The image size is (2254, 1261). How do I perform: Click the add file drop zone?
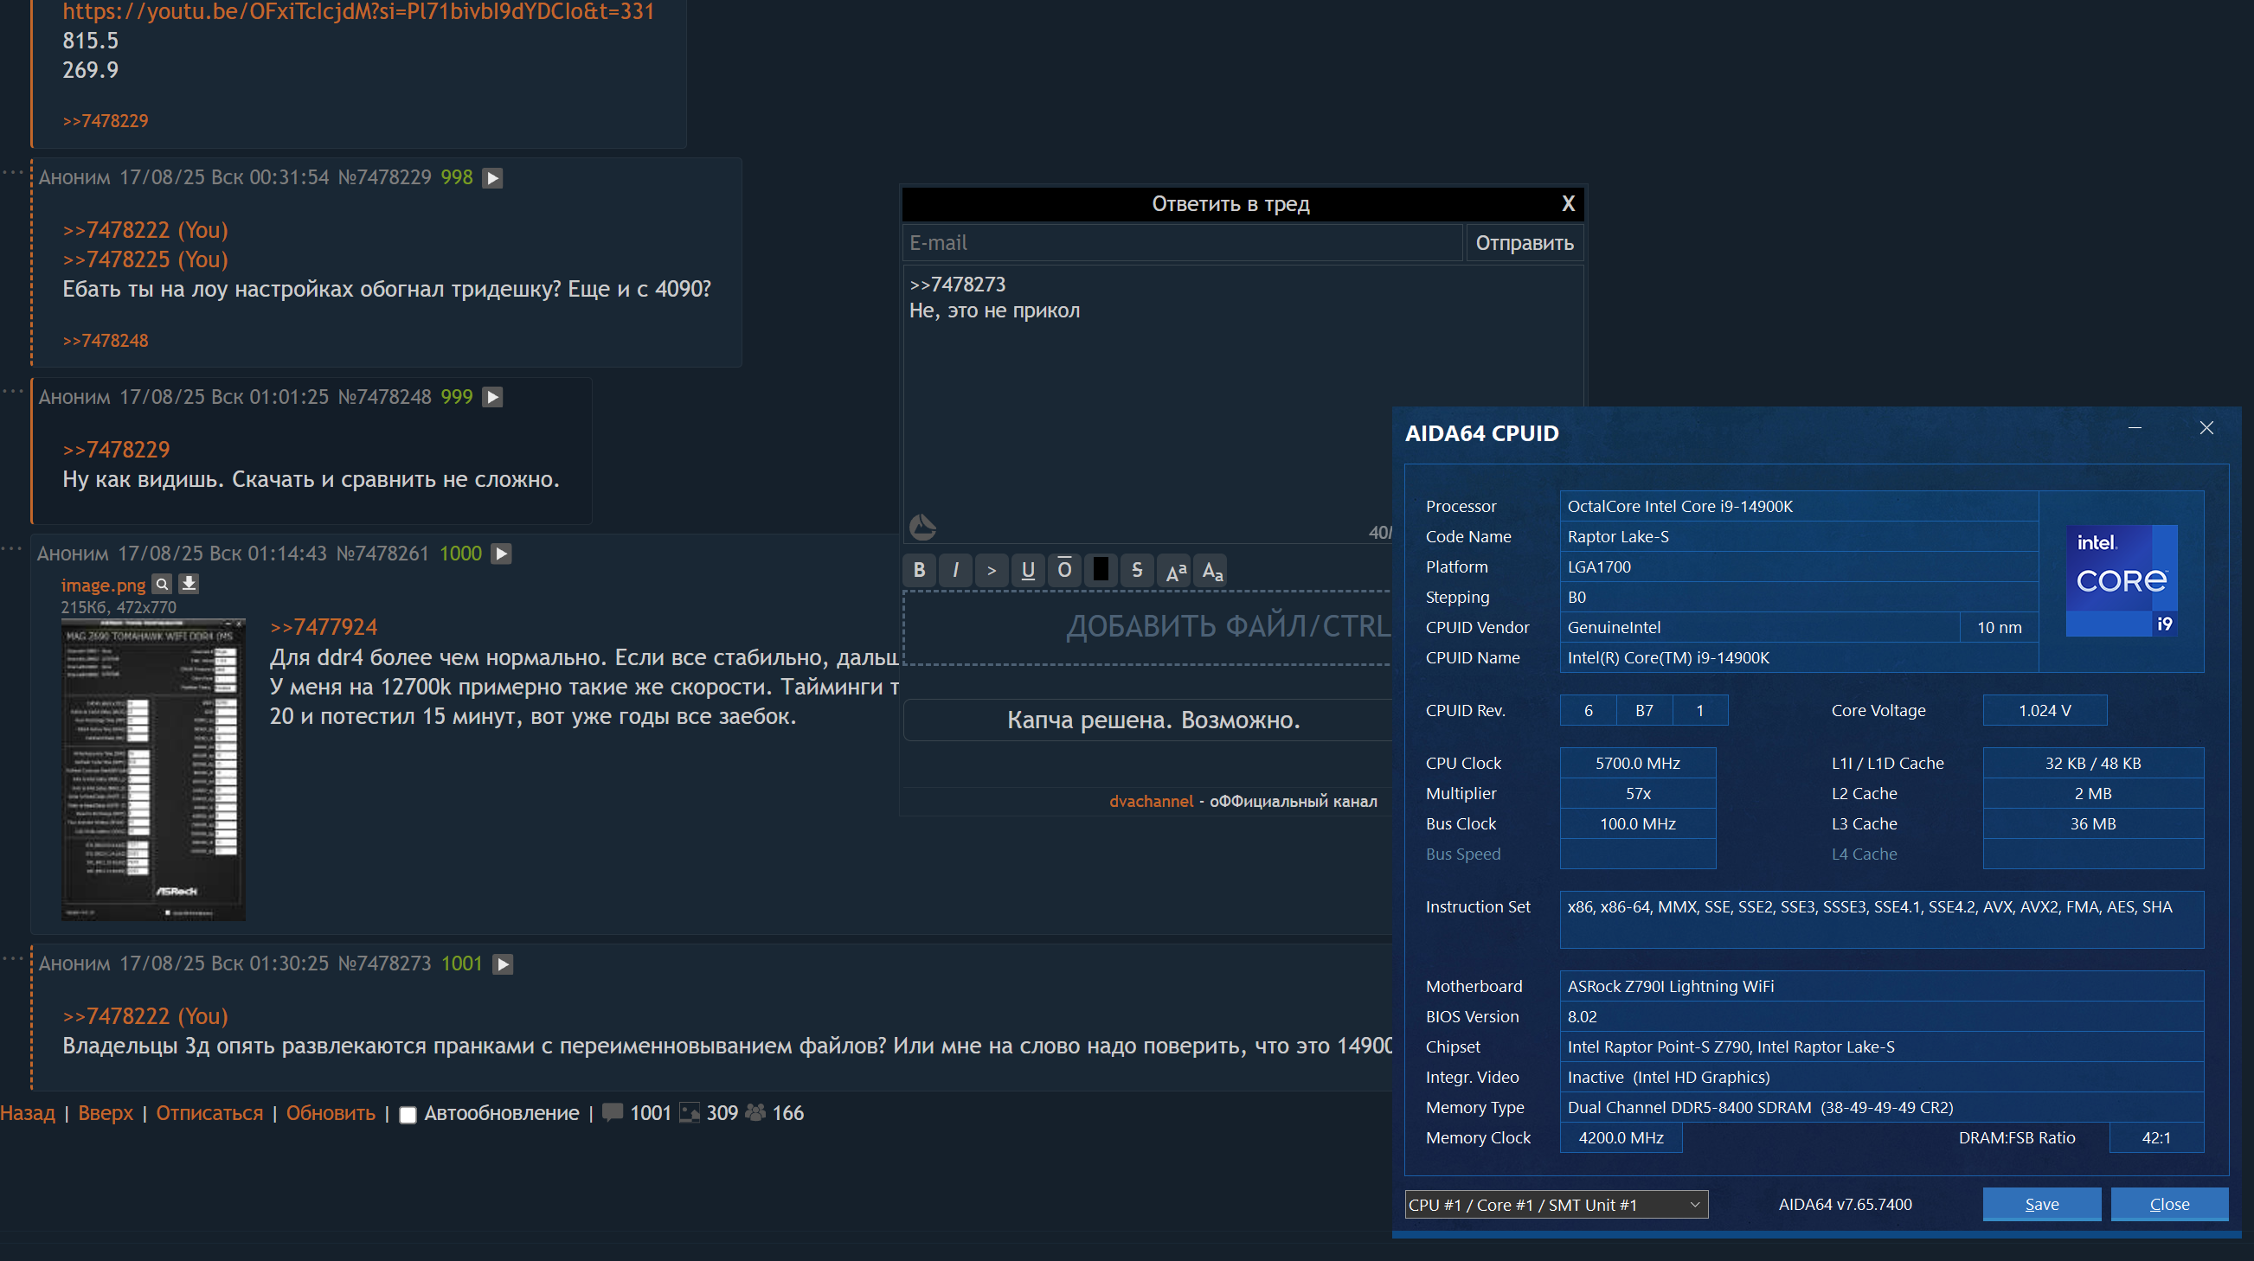coord(1148,626)
